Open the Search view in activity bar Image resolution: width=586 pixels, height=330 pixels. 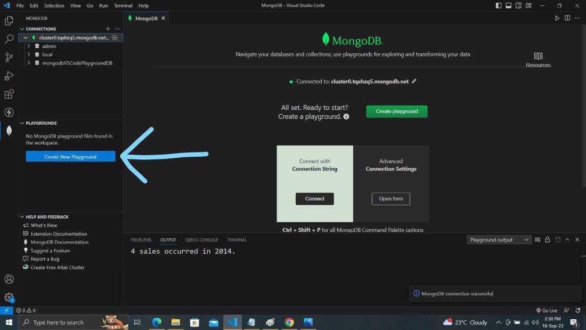click(x=9, y=38)
